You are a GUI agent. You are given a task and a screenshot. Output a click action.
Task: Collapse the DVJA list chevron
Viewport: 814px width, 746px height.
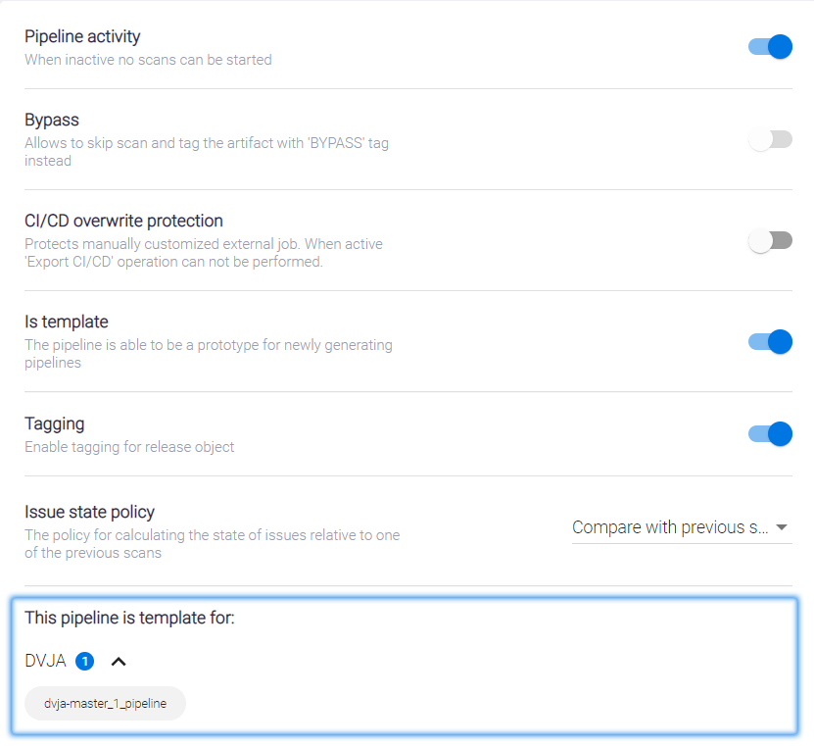[119, 662]
